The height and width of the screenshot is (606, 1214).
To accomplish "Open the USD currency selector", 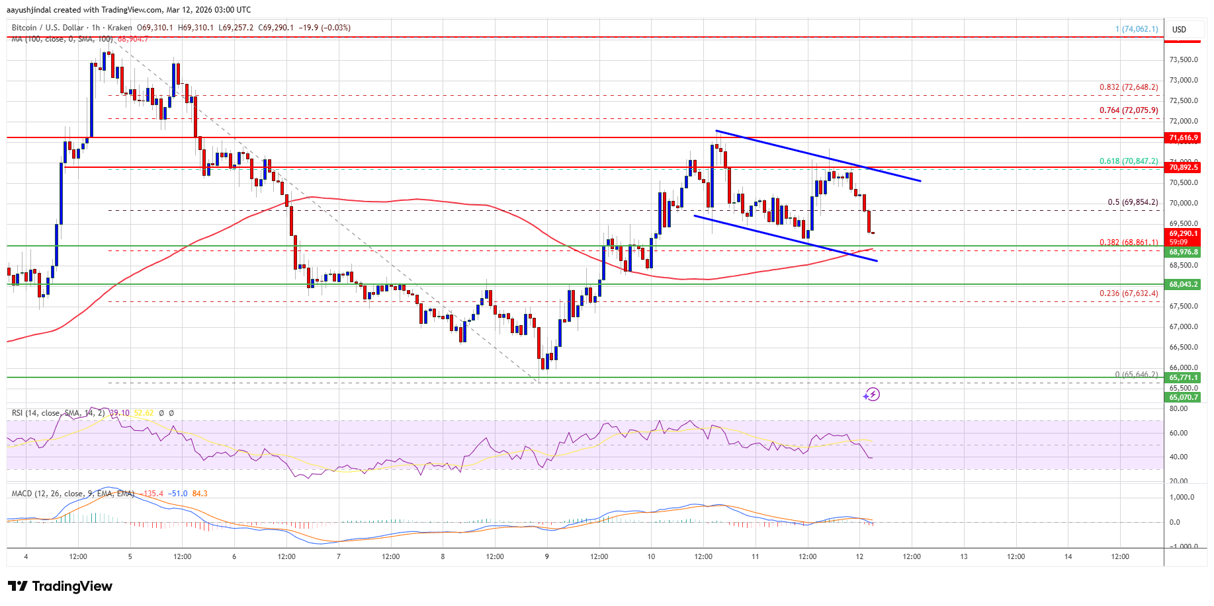I will click(1179, 29).
